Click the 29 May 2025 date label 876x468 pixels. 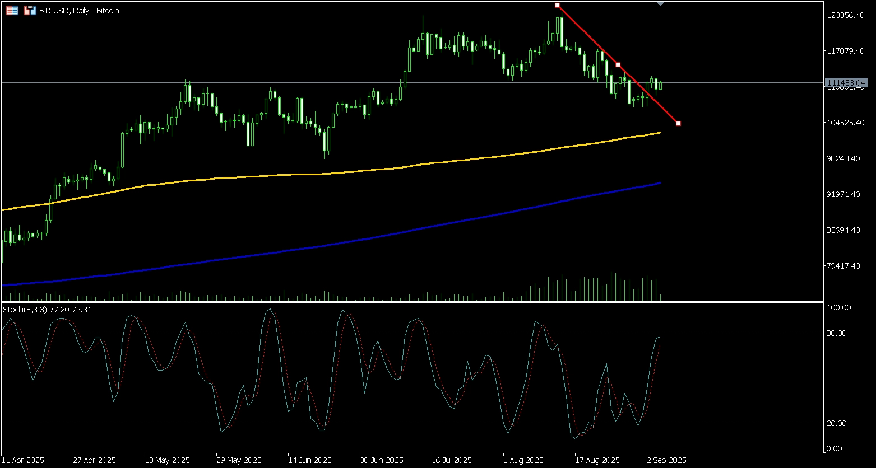tap(239, 460)
